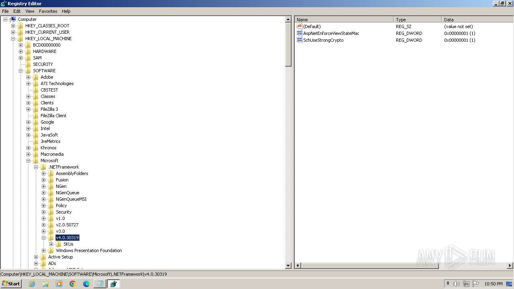This screenshot has width=514, height=289.
Task: Click the AspNetEnforceViewStateMac DWORD icon
Action: [x=299, y=33]
